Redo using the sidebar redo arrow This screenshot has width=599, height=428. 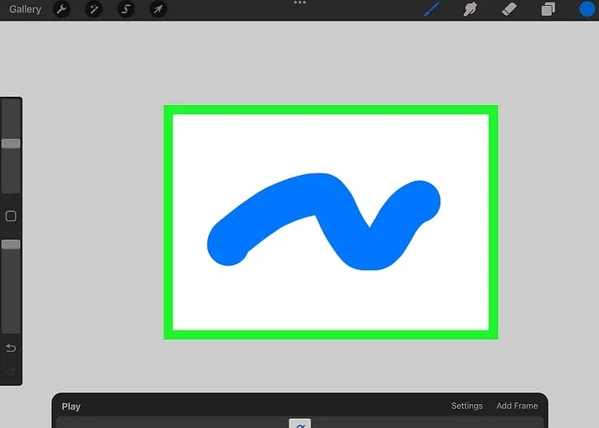coord(11,372)
